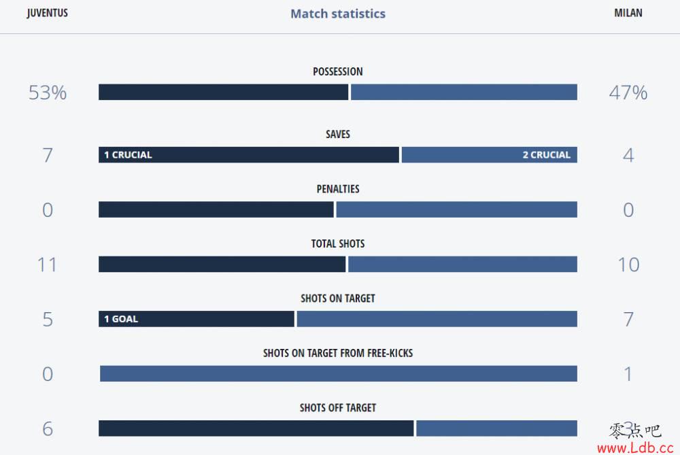Click the TOTAL SHOTS stat title

(x=338, y=243)
